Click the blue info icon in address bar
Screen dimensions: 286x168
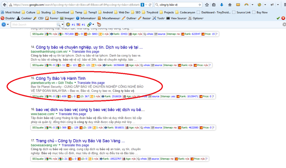[x=142, y=5]
